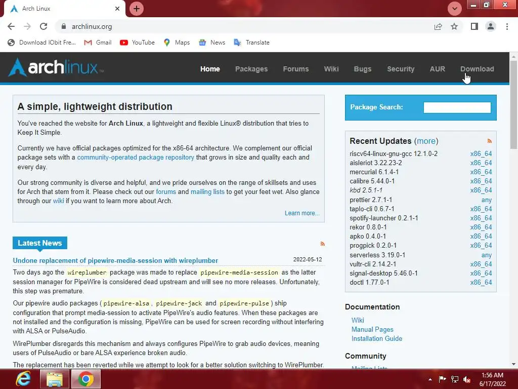Image resolution: width=518 pixels, height=389 pixels.
Task: Open the Translate bookmark
Action: coord(251,43)
